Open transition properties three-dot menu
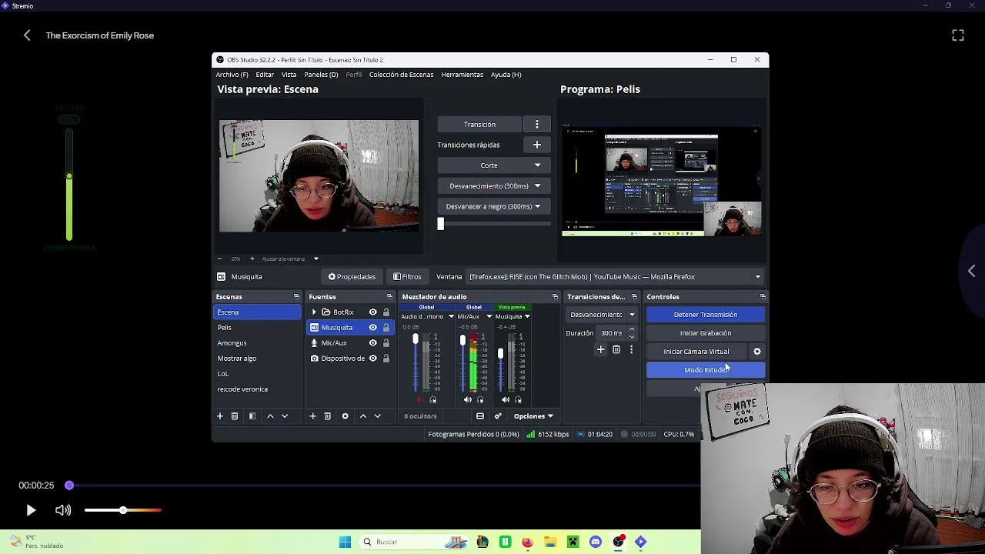This screenshot has height=554, width=985. click(631, 349)
